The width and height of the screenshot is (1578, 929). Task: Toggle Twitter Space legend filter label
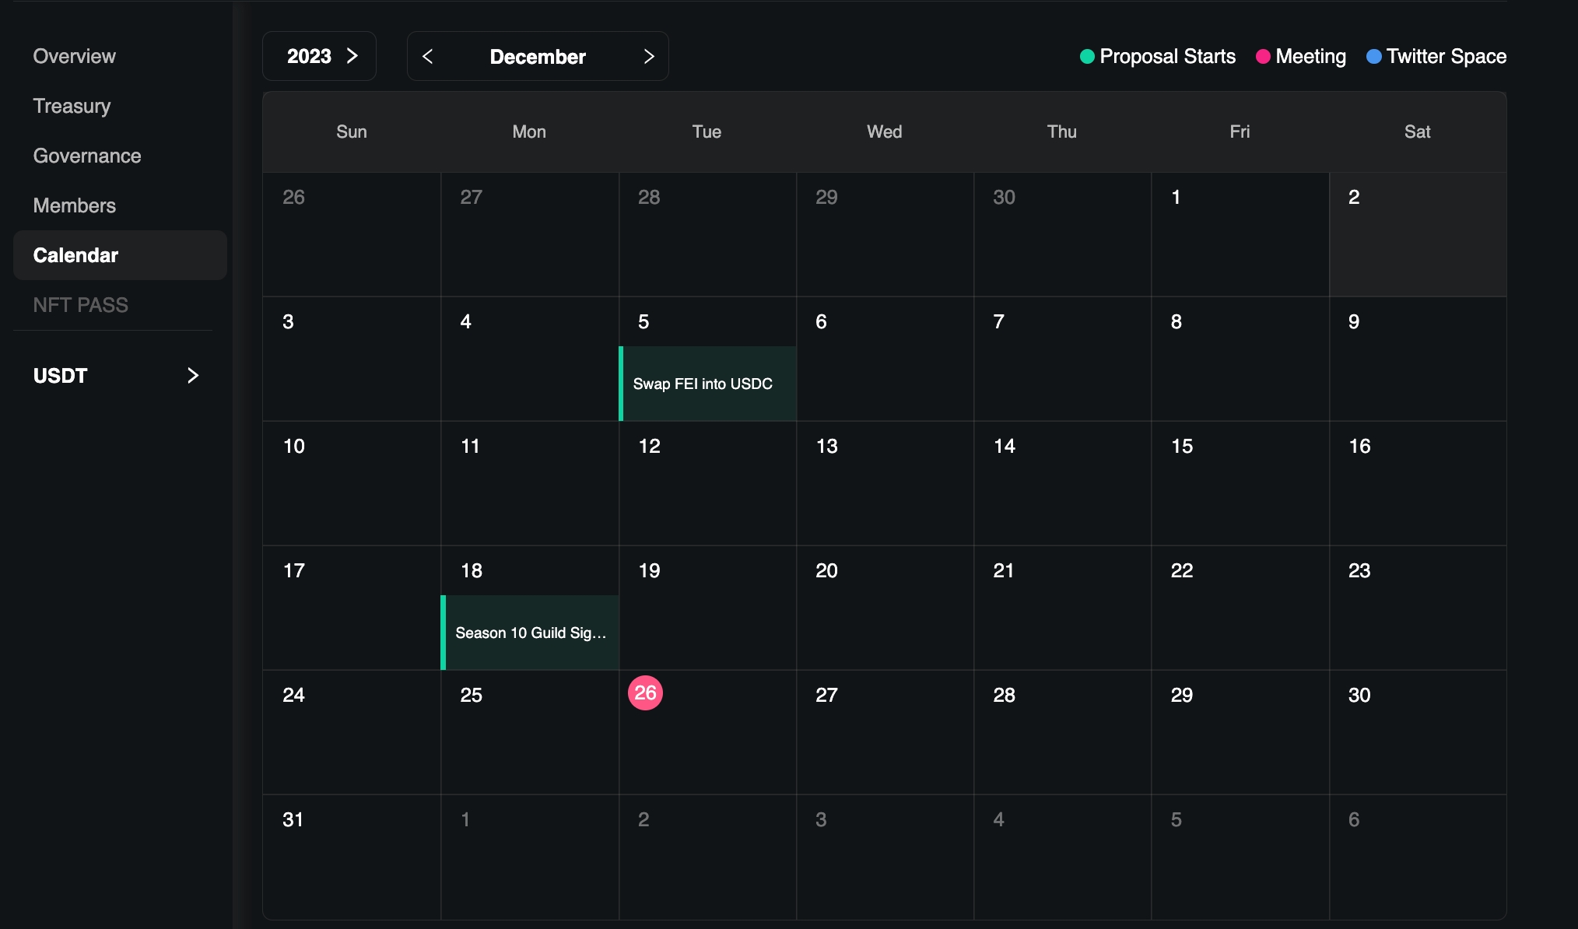(1446, 57)
